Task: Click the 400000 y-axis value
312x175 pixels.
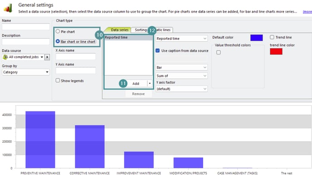Action: (x=7, y=115)
